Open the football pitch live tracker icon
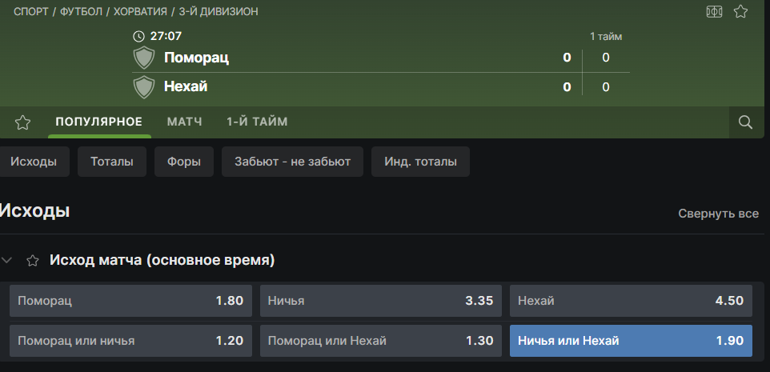Image resolution: width=770 pixels, height=372 pixels. click(714, 12)
